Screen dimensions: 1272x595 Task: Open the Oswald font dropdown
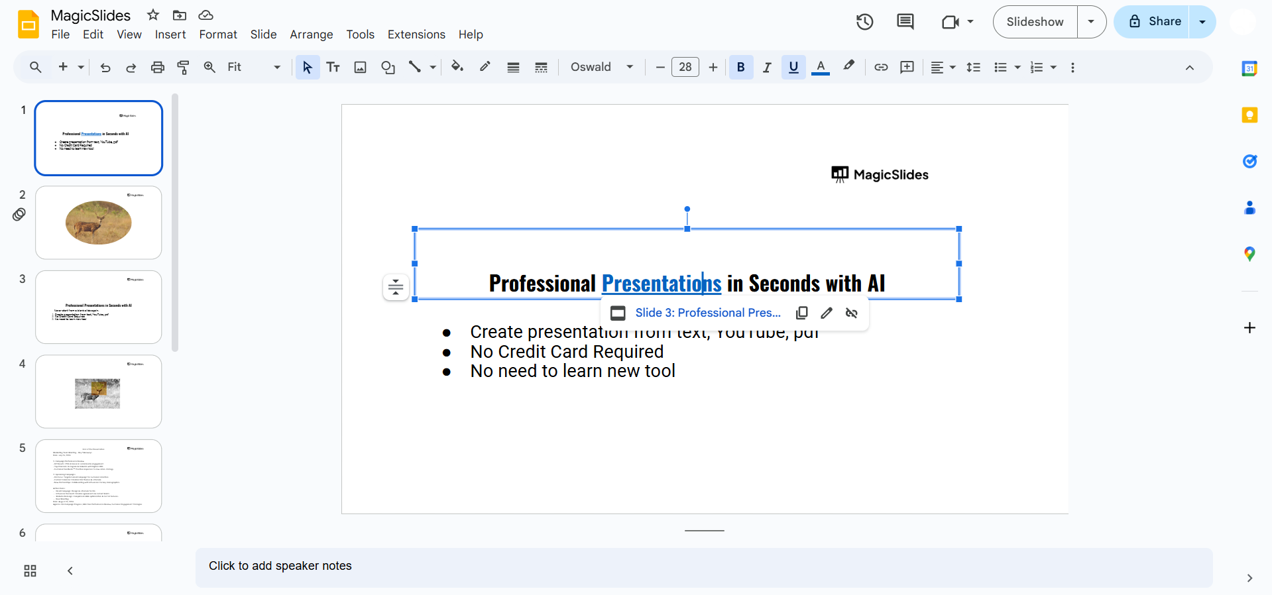(601, 67)
